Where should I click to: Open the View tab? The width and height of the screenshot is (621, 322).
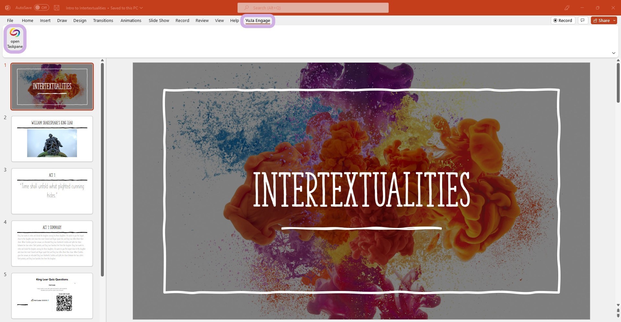pyautogui.click(x=219, y=20)
